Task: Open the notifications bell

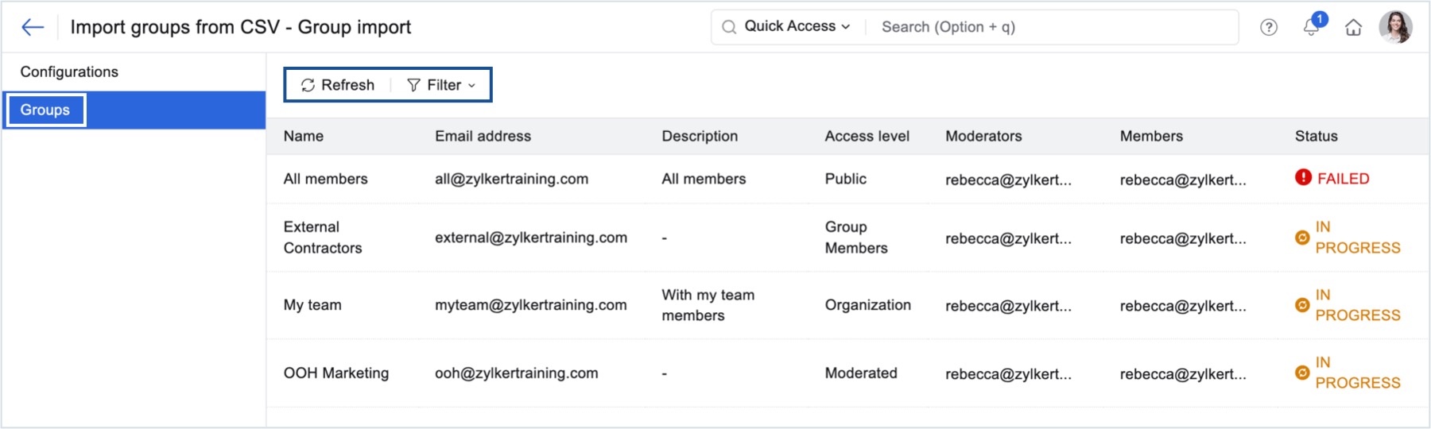Action: tap(1311, 27)
